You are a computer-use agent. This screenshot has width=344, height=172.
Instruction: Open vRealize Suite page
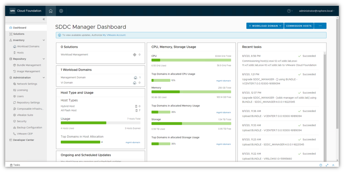click(25, 115)
